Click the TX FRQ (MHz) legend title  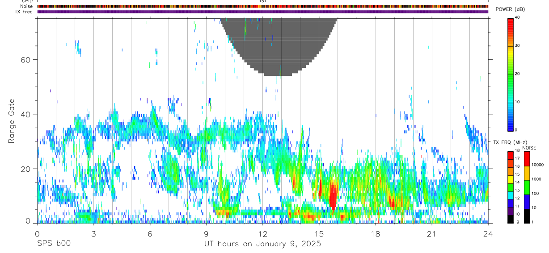510,142
